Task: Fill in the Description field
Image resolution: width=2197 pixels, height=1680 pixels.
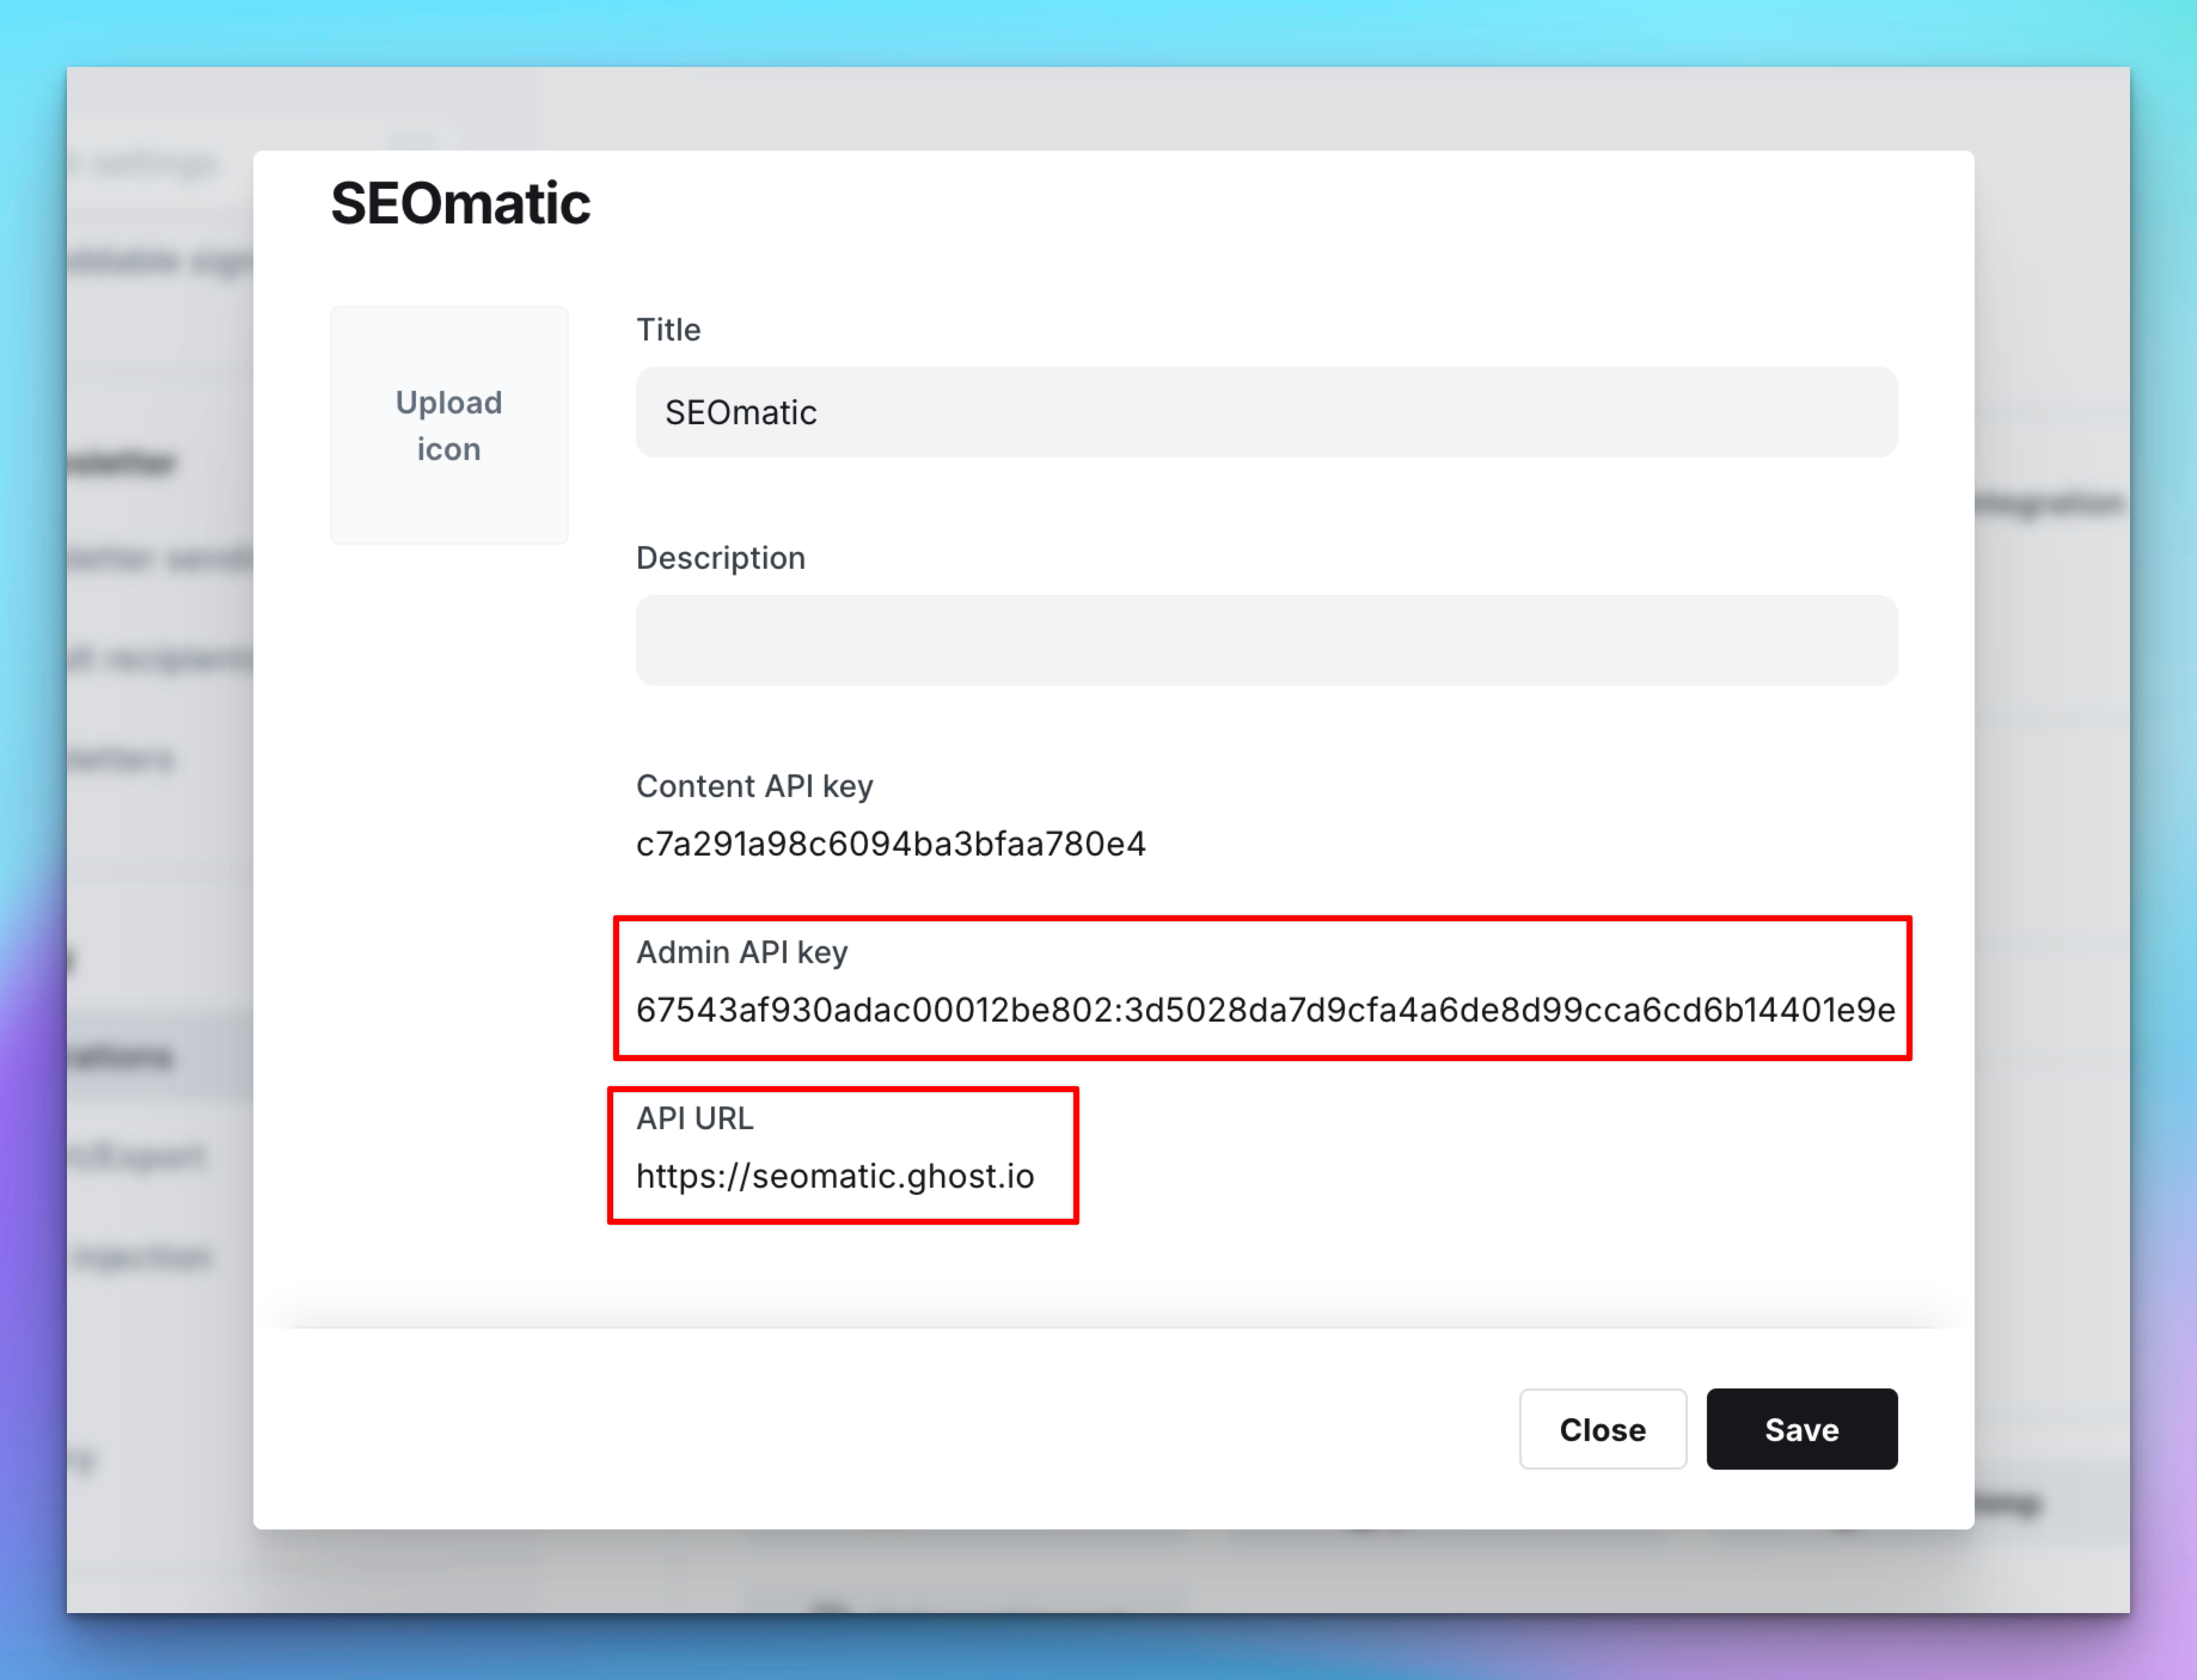Action: coord(1266,640)
